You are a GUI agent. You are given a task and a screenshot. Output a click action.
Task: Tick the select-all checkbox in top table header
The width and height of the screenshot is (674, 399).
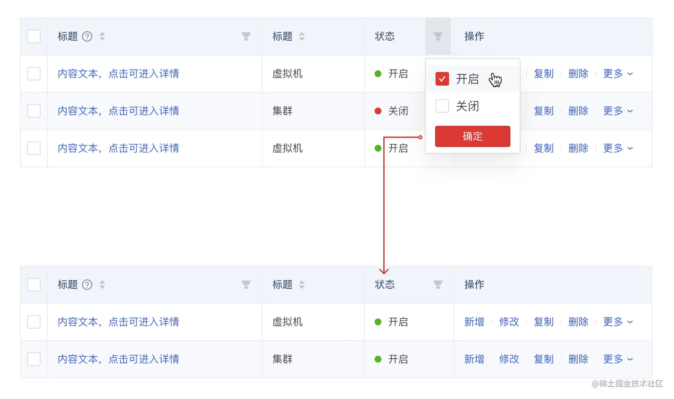tap(34, 37)
